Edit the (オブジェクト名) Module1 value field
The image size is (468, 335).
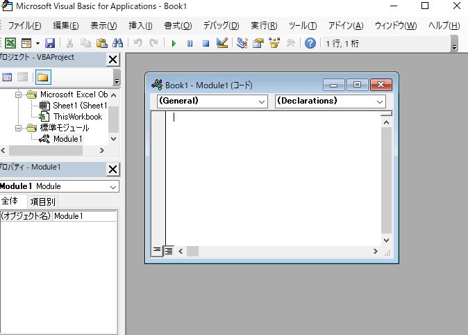pos(85,216)
